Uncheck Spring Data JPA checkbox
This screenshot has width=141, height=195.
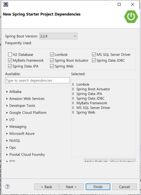click(10, 66)
